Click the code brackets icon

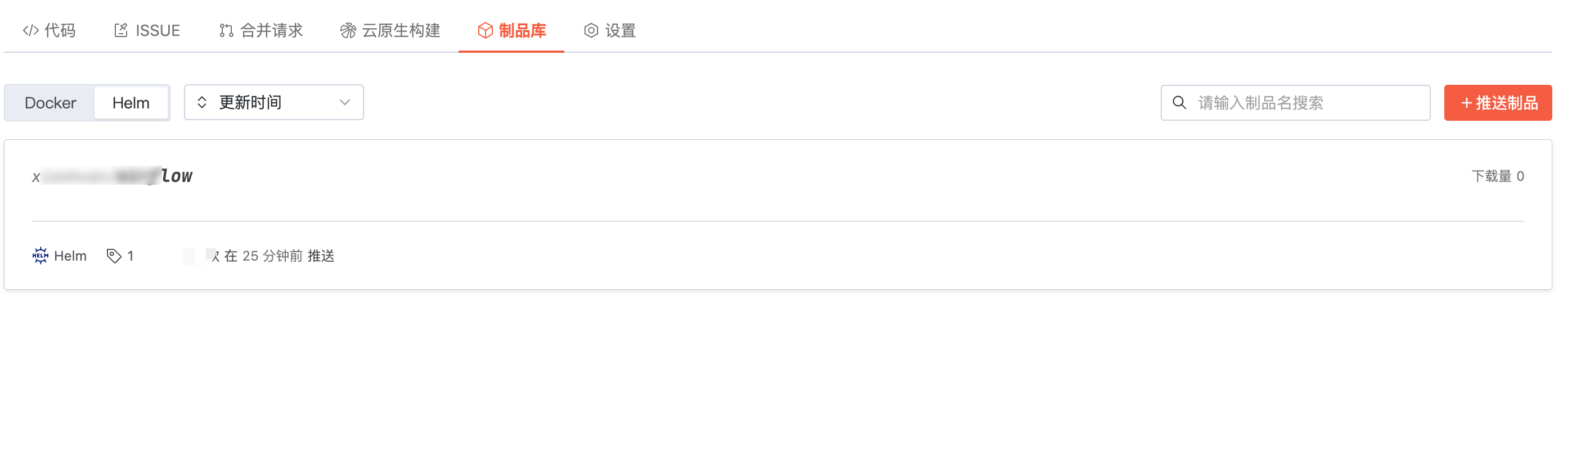click(x=31, y=30)
